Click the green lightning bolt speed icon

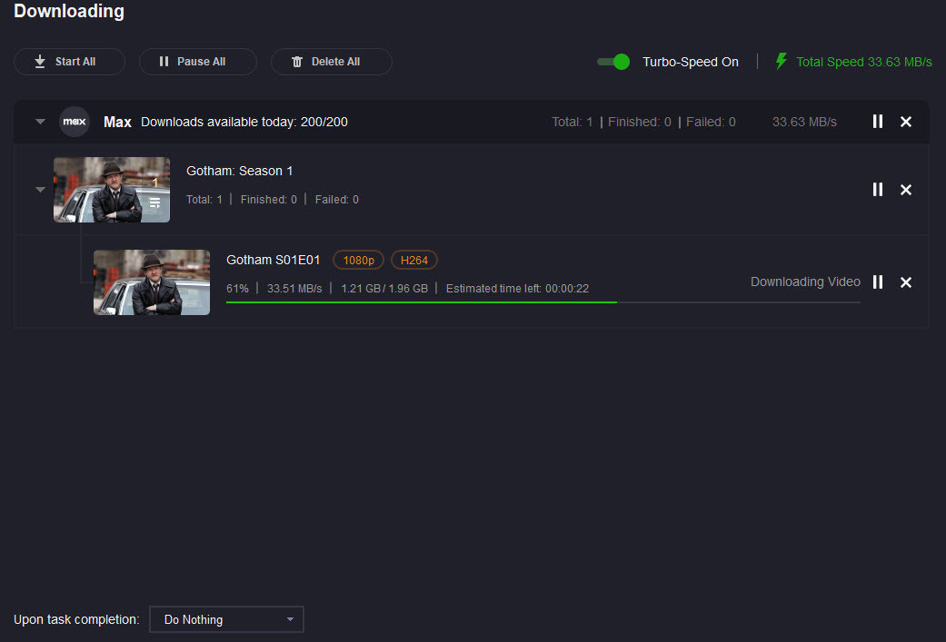(x=781, y=62)
